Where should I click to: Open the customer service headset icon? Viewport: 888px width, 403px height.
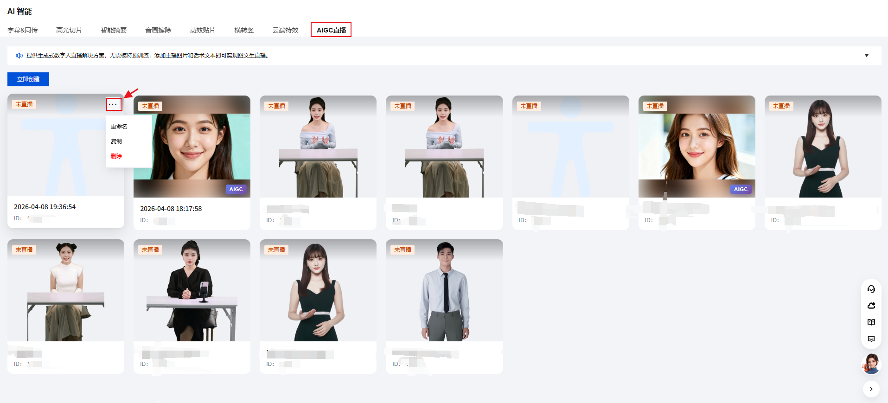click(871, 289)
